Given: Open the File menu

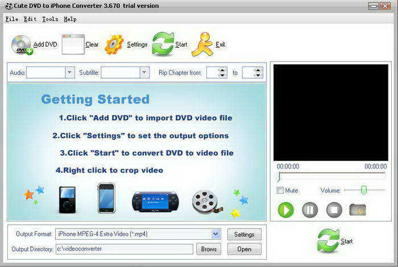Looking at the screenshot, I should (x=12, y=19).
